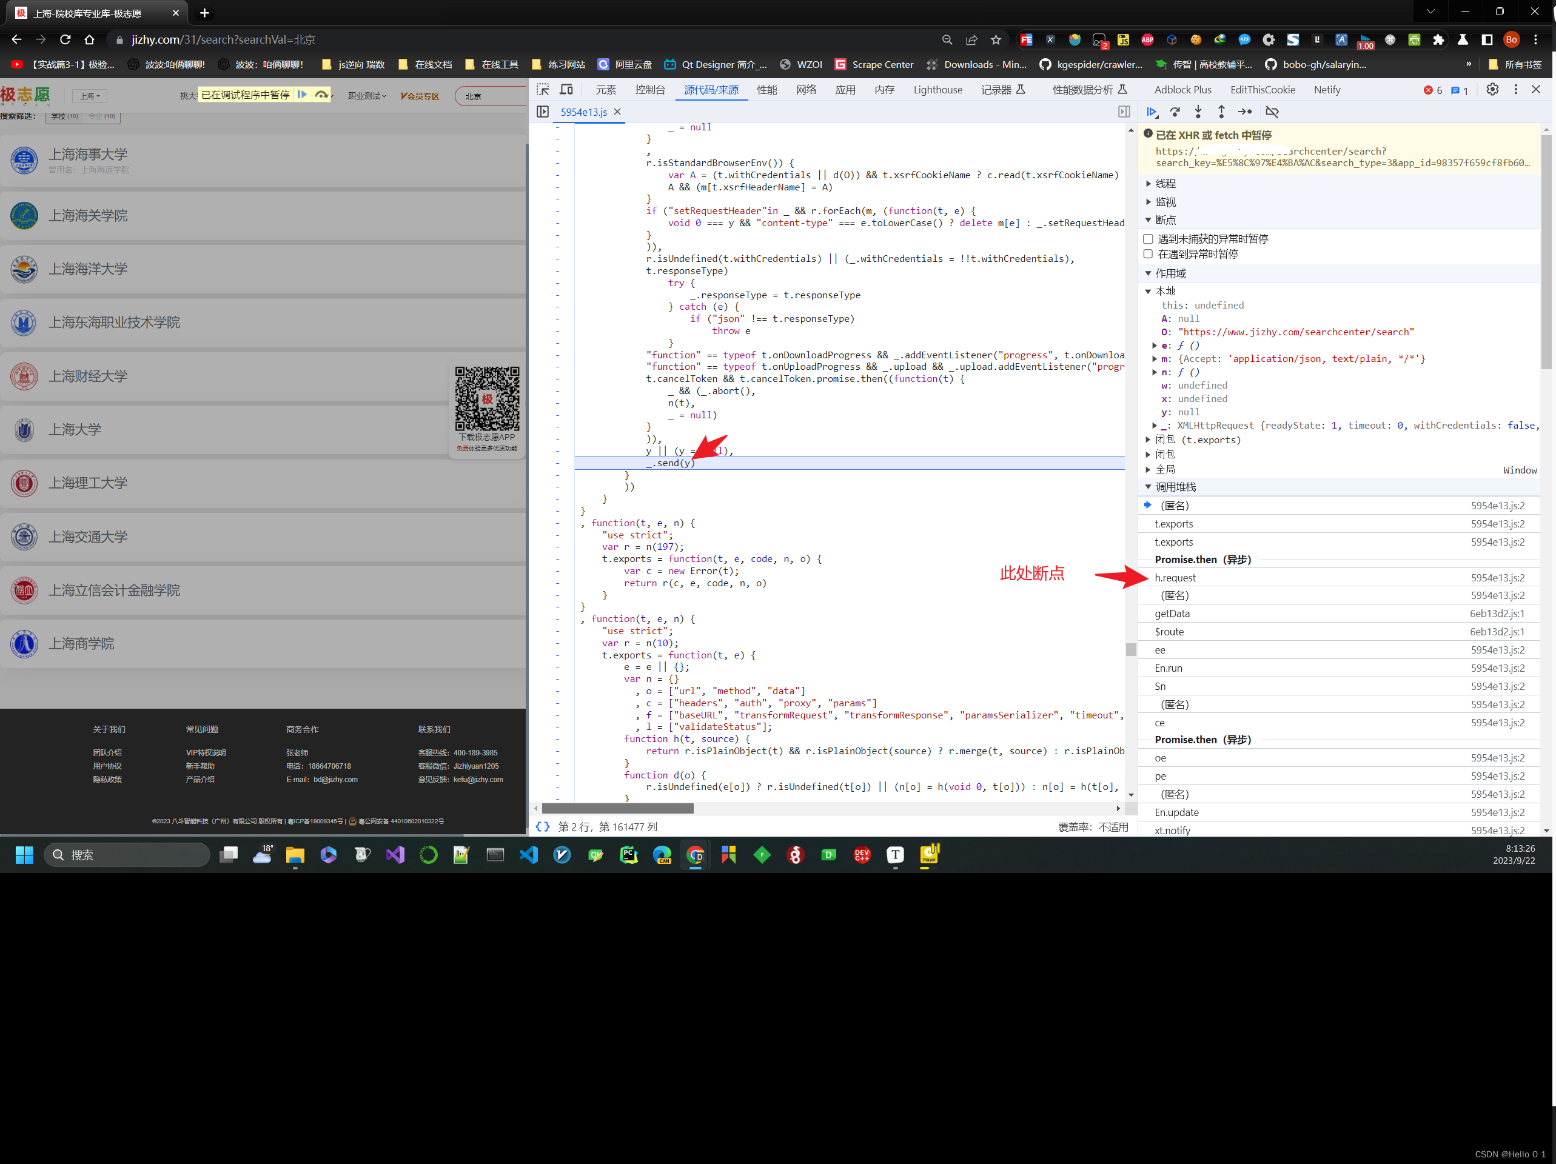Viewport: 1556px width, 1164px height.
Task: Enable pause on uncaught exceptions checkbox
Action: coord(1148,239)
